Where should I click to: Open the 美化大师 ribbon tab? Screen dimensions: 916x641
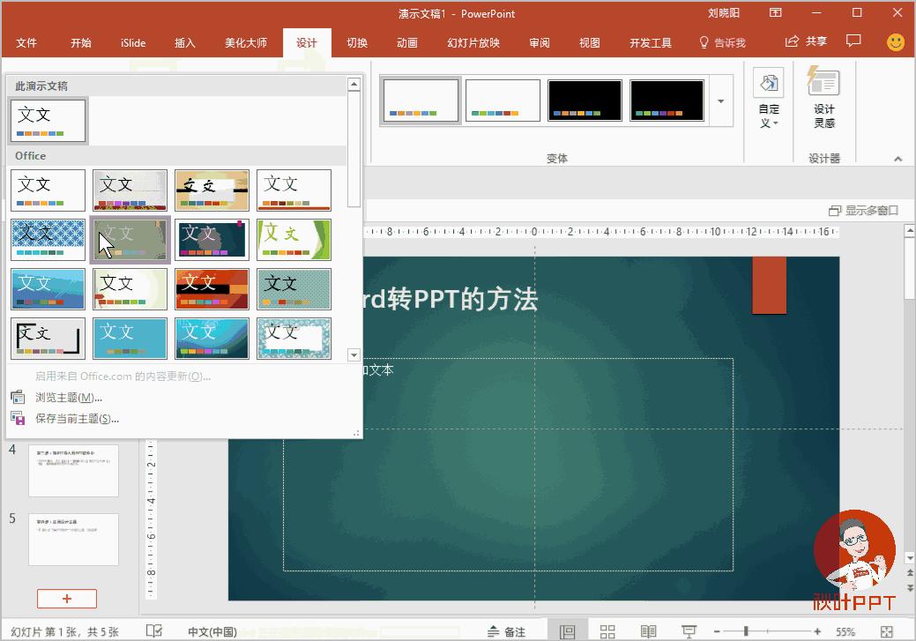245,41
